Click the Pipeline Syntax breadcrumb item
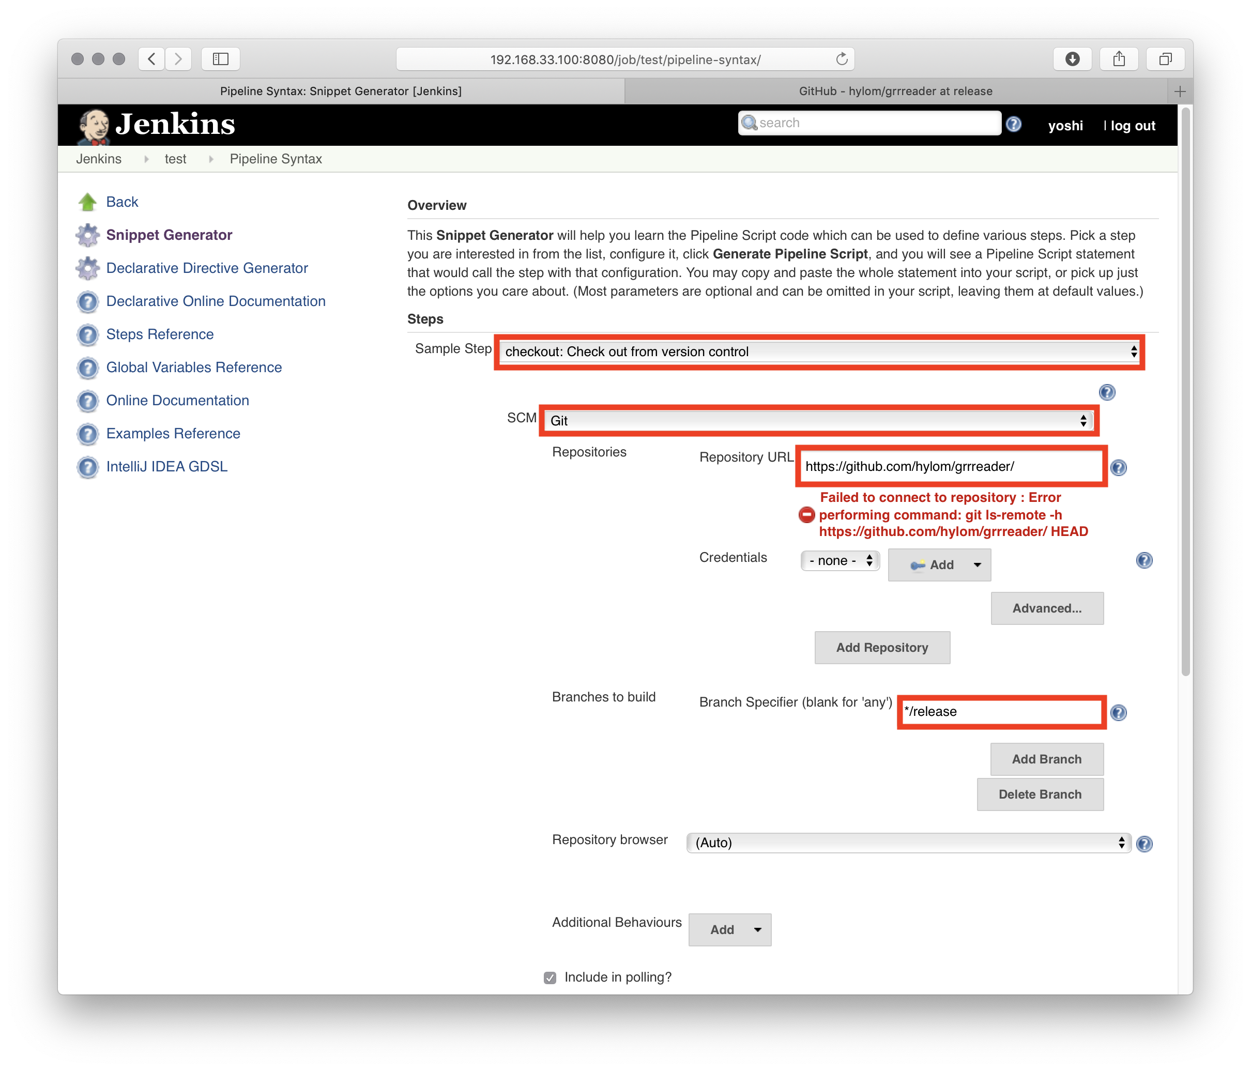Viewport: 1251px width, 1071px height. (276, 159)
